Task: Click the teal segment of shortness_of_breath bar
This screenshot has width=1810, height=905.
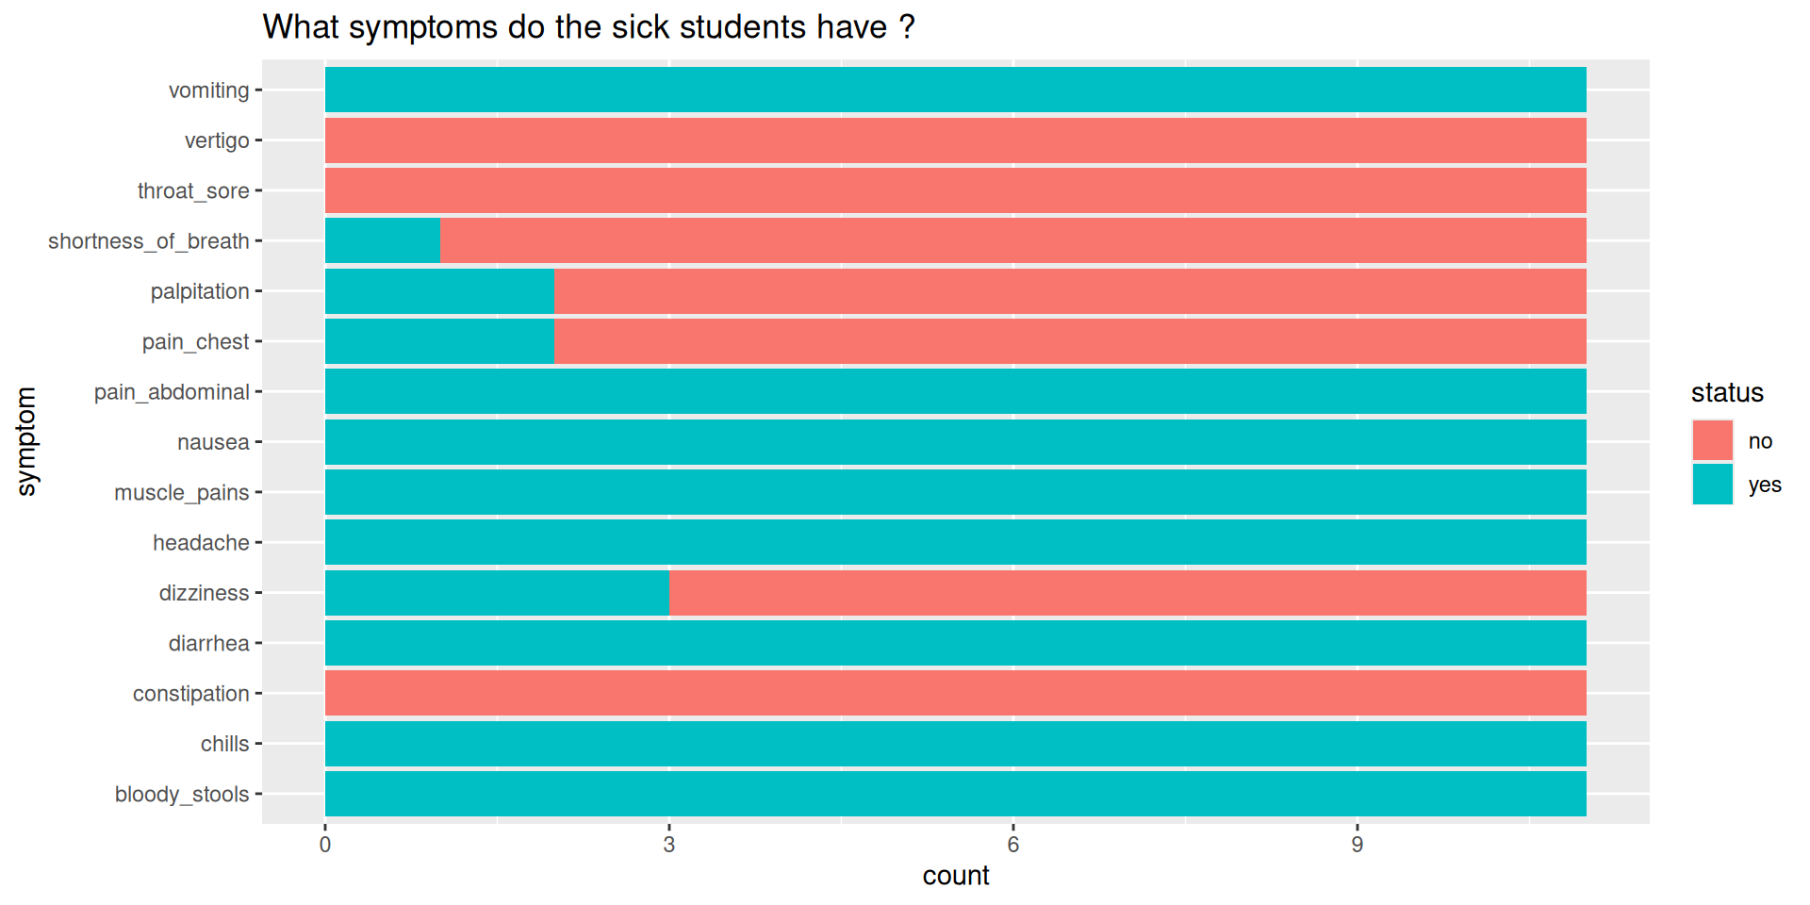Action: [383, 240]
